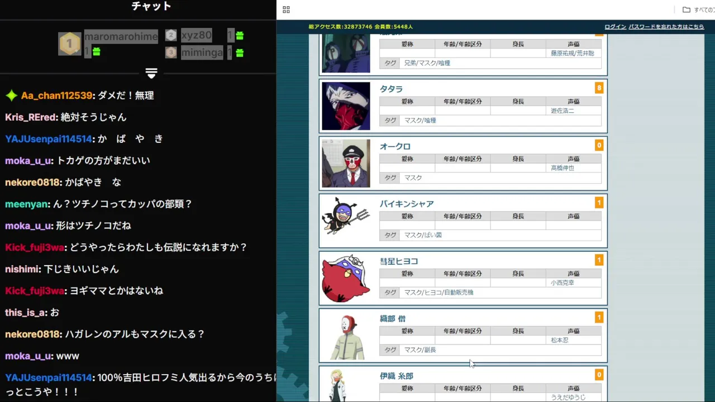715x402 pixels.
Task: Click voice actor 遊佐浩二
Action: (x=563, y=111)
